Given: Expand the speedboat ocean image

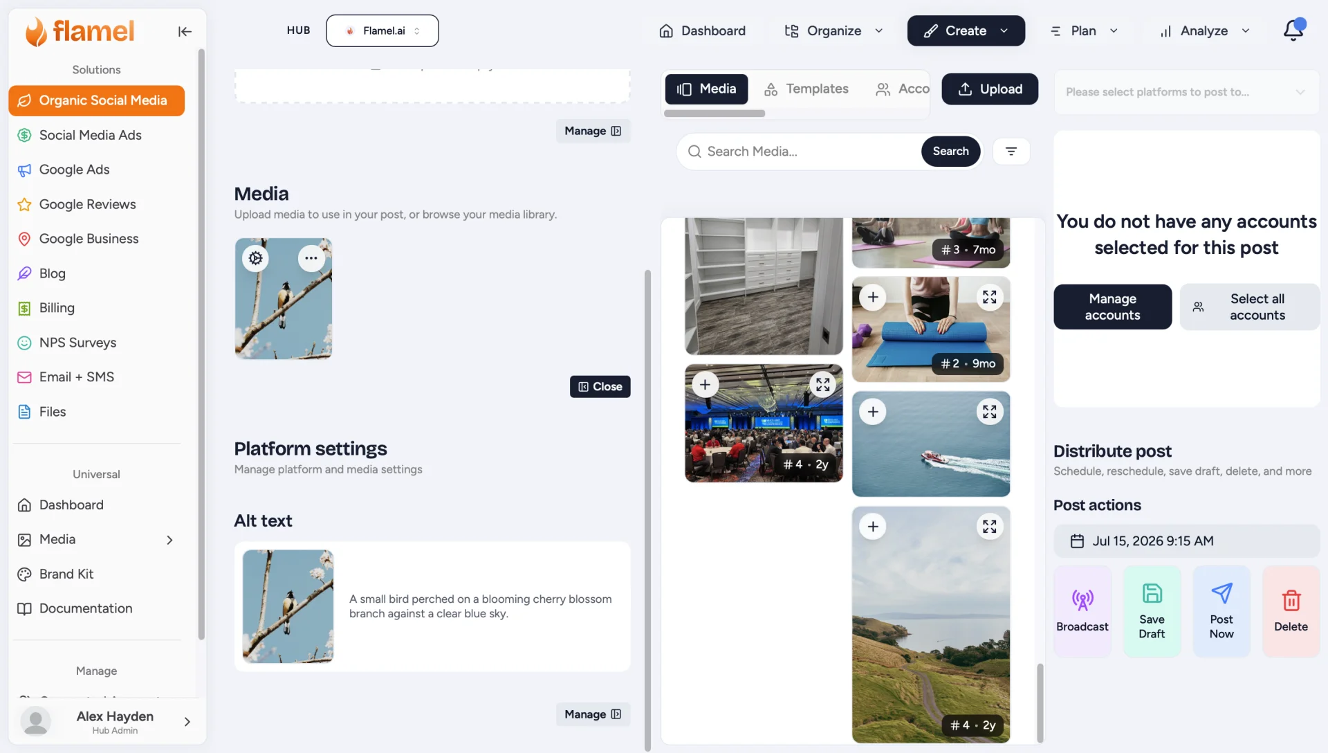Looking at the screenshot, I should (990, 412).
